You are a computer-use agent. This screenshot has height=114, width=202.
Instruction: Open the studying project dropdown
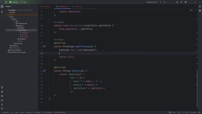pyautogui.click(x=14, y=2)
